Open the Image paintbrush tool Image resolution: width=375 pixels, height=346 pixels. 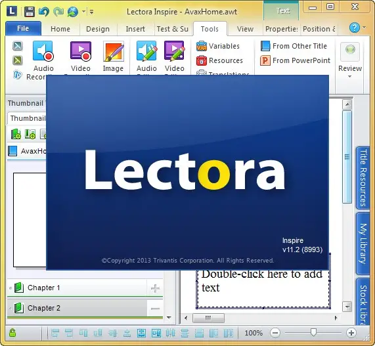pos(113,56)
